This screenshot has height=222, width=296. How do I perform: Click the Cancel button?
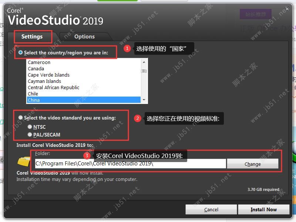click(x=211, y=209)
